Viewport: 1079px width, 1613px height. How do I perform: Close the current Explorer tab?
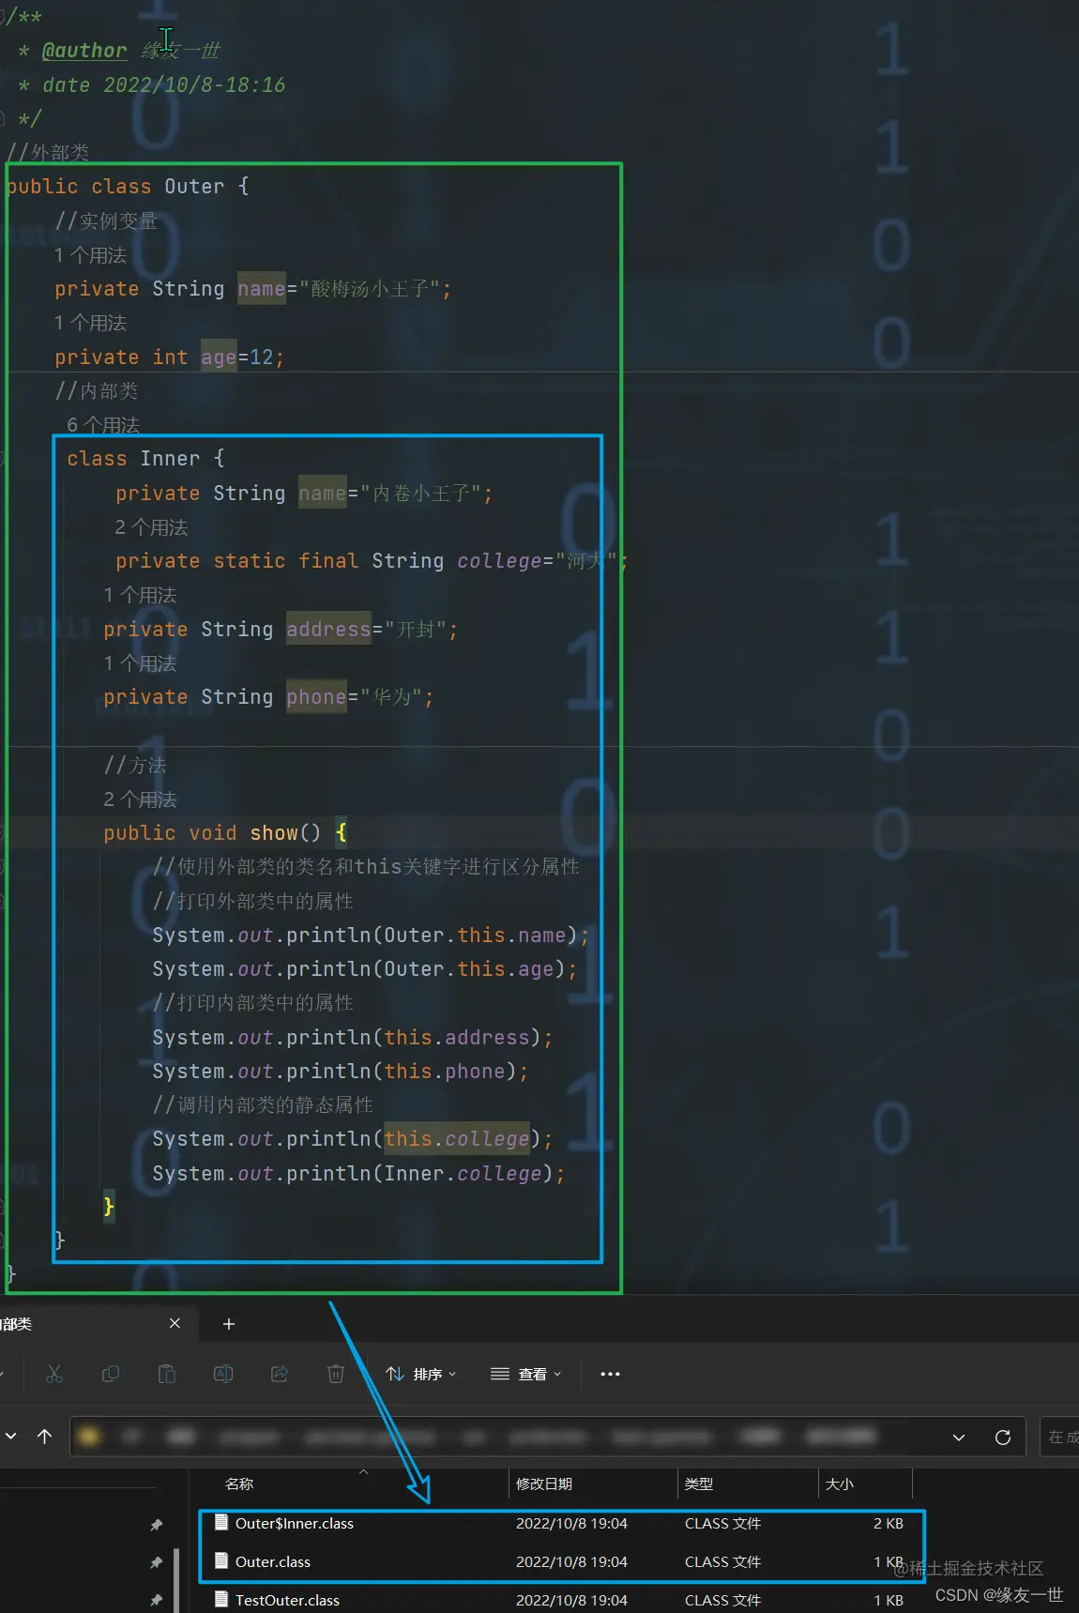point(175,1323)
